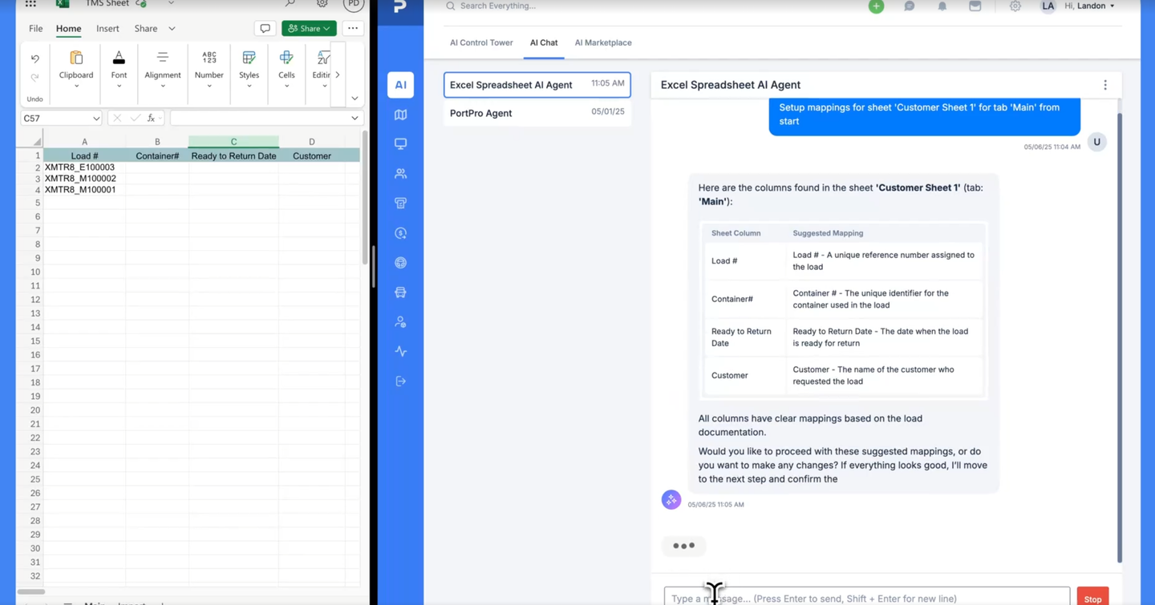The width and height of the screenshot is (1155, 605).
Task: Open the Font group in Excel
Action: pos(119,69)
